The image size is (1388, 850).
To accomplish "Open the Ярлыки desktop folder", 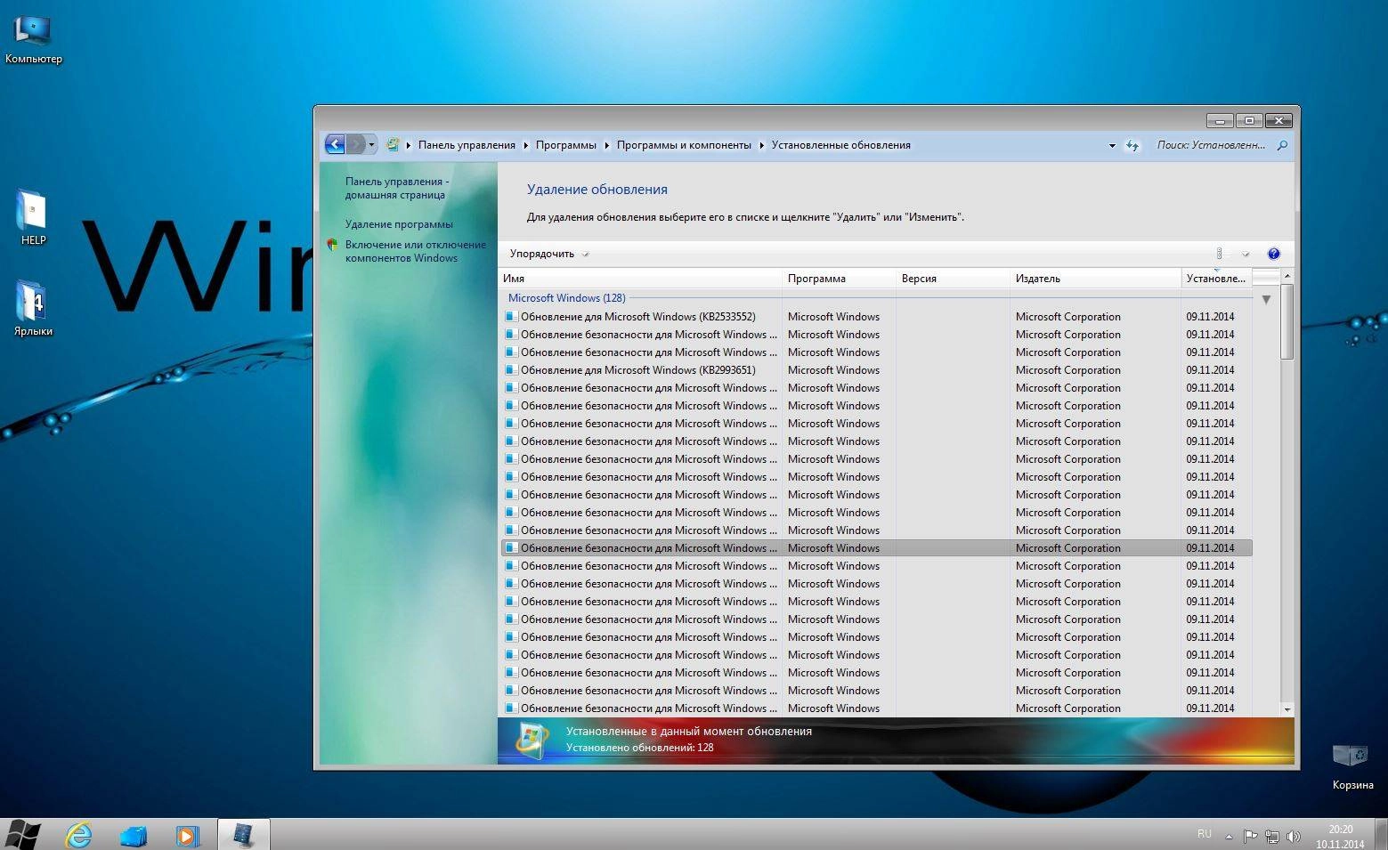I will [x=33, y=309].
